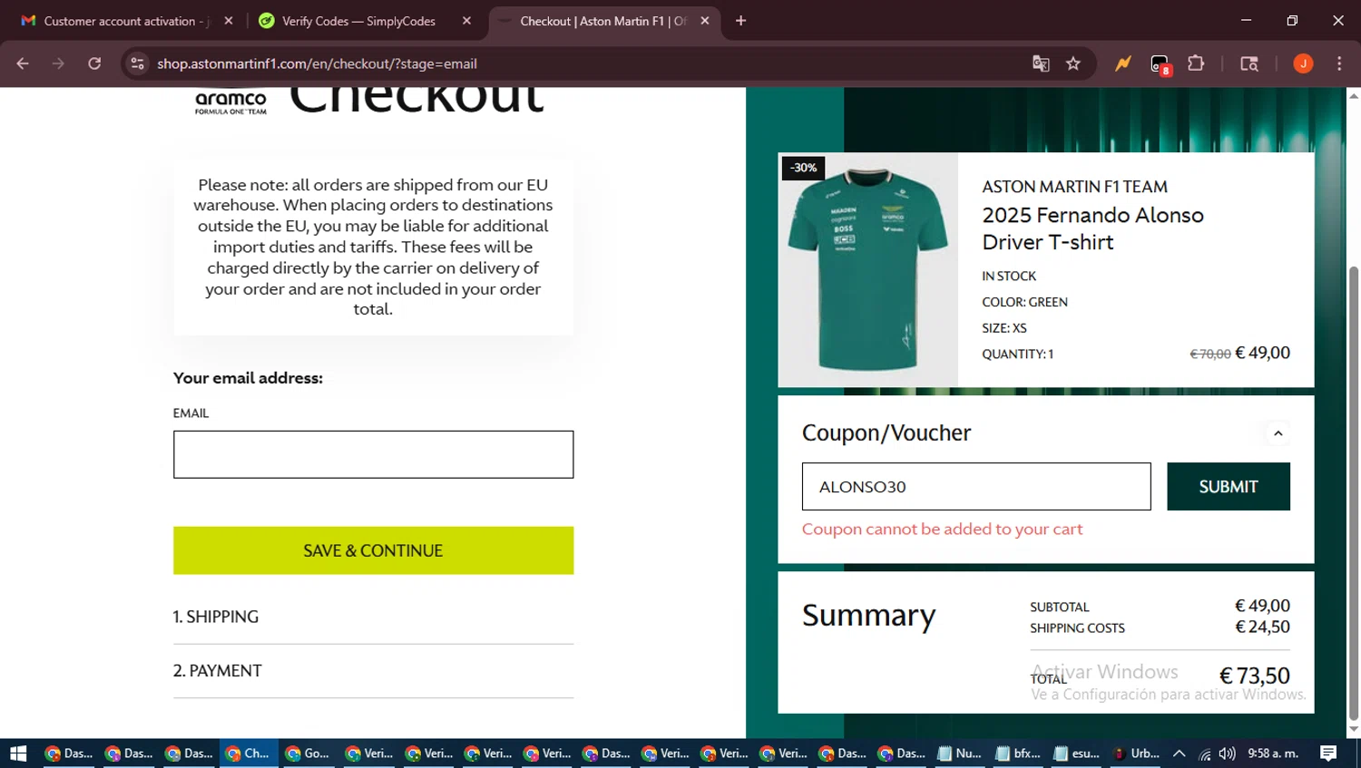This screenshot has height=768, width=1361.
Task: Click the EMAIL input field
Action: click(x=373, y=454)
